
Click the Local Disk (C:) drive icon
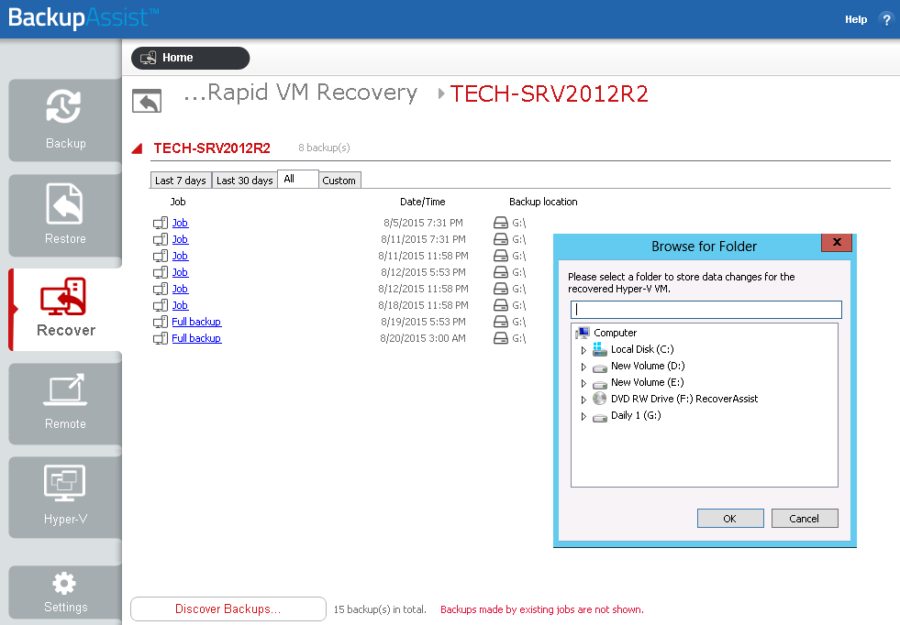point(600,349)
